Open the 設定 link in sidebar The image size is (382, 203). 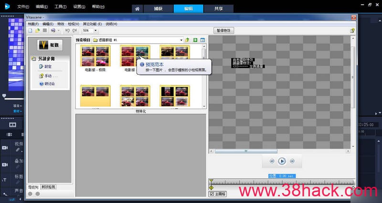tap(45, 66)
